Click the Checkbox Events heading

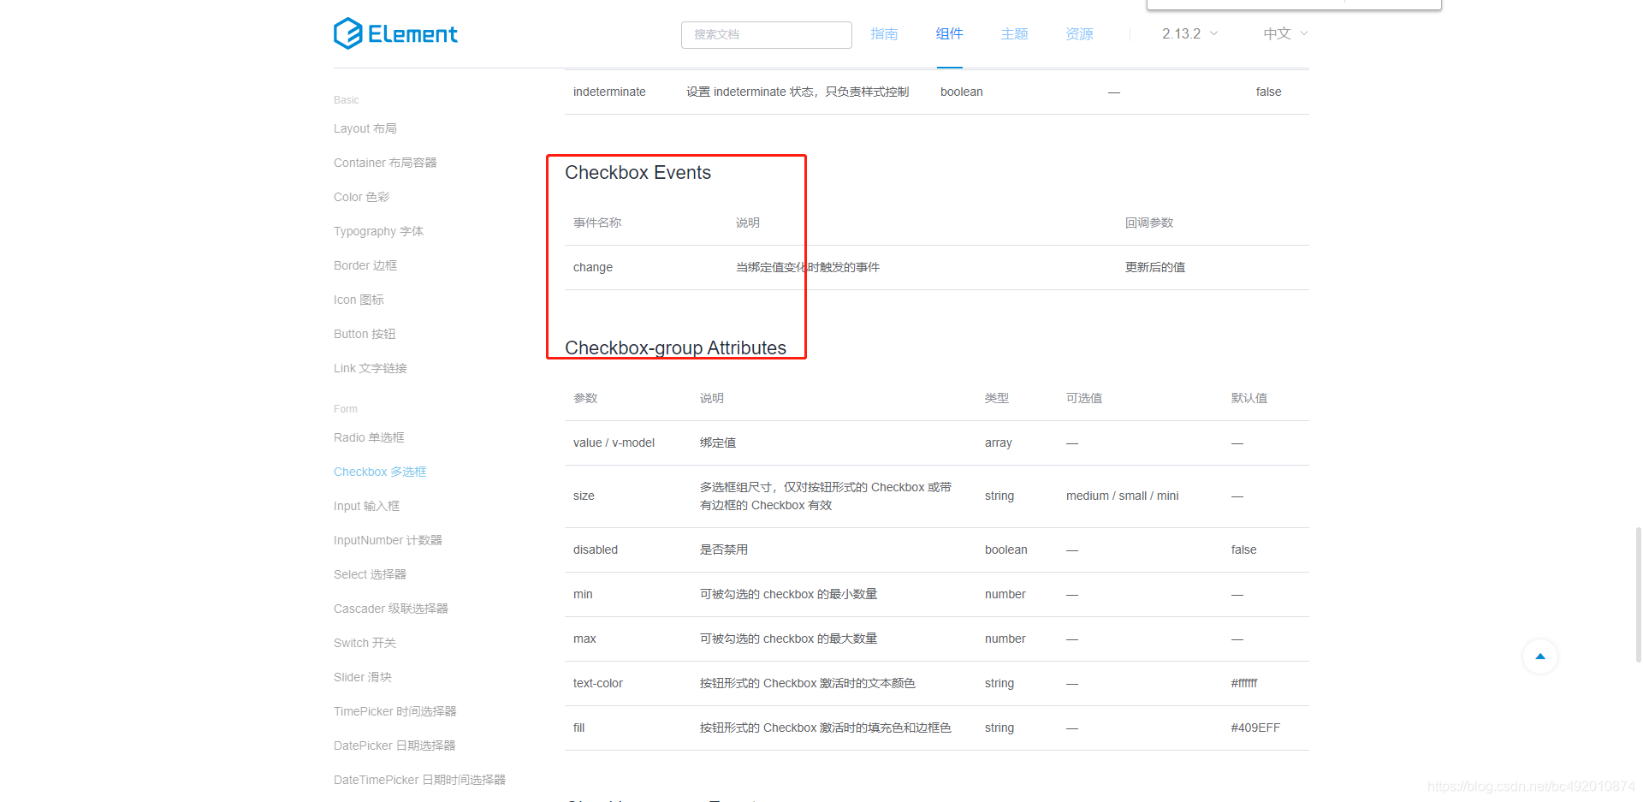pyautogui.click(x=638, y=173)
